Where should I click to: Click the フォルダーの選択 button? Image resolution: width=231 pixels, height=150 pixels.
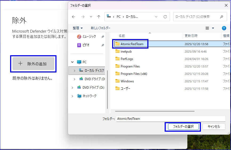183,127
